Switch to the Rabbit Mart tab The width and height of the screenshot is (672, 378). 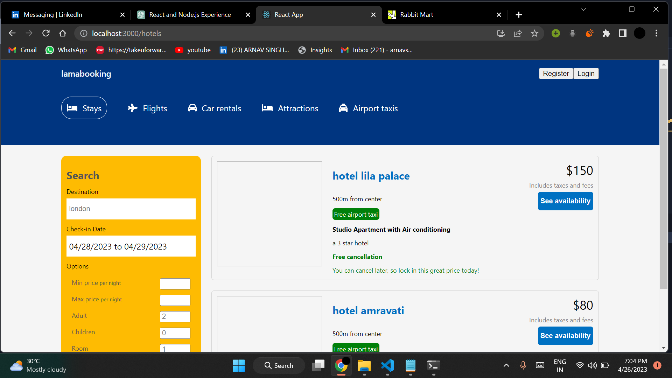[416, 14]
